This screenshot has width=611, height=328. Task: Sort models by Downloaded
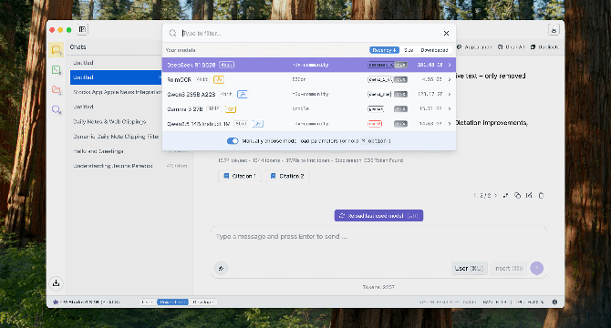click(434, 50)
